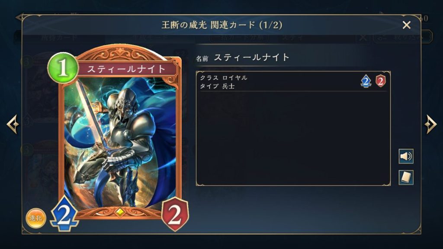
Task: Click the dimmed background close X button
Action: (x=363, y=38)
